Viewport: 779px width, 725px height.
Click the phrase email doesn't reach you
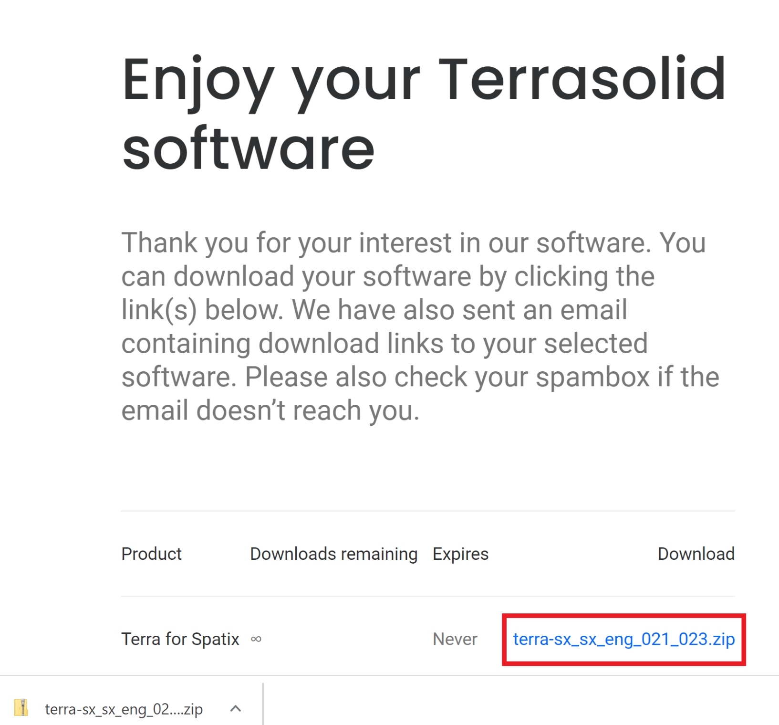click(x=270, y=410)
